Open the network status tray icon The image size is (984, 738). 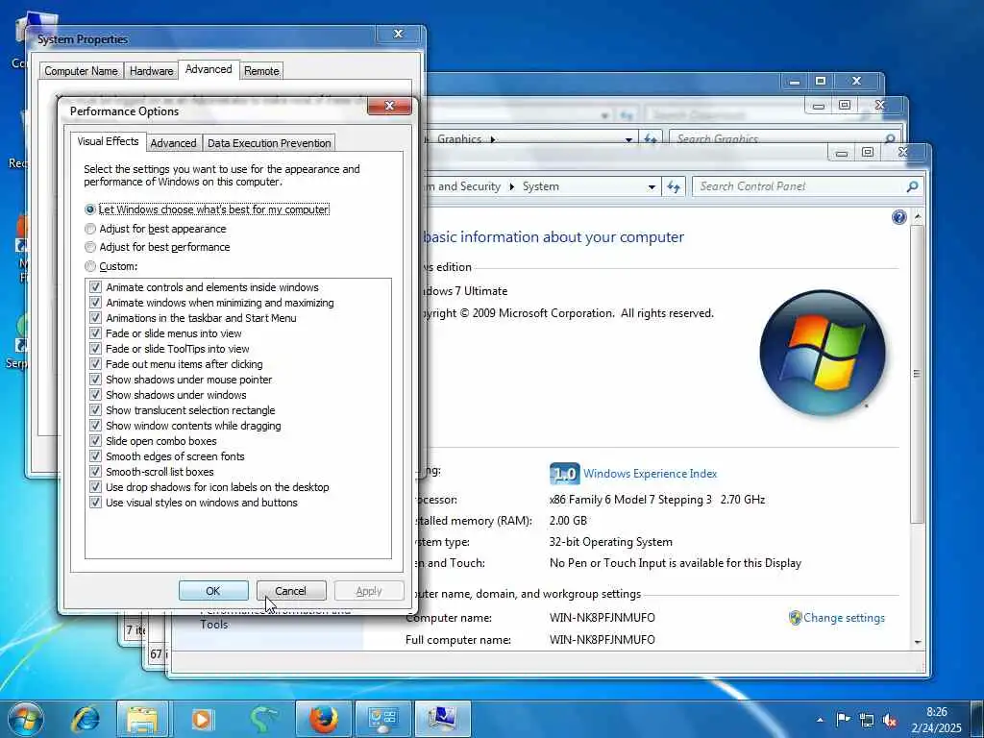coord(866,720)
